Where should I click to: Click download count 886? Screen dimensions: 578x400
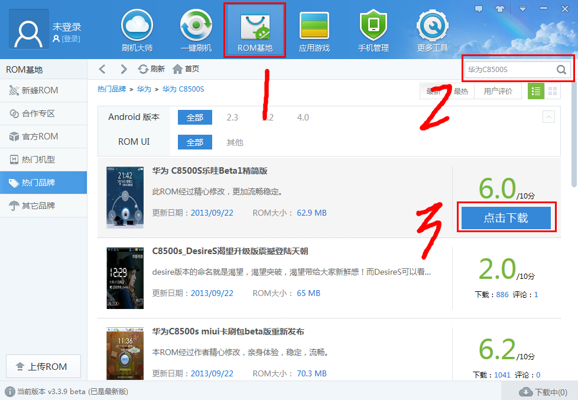502,295
